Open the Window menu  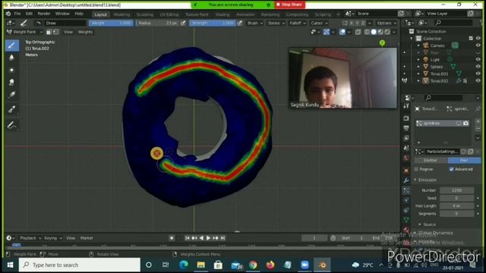click(62, 14)
